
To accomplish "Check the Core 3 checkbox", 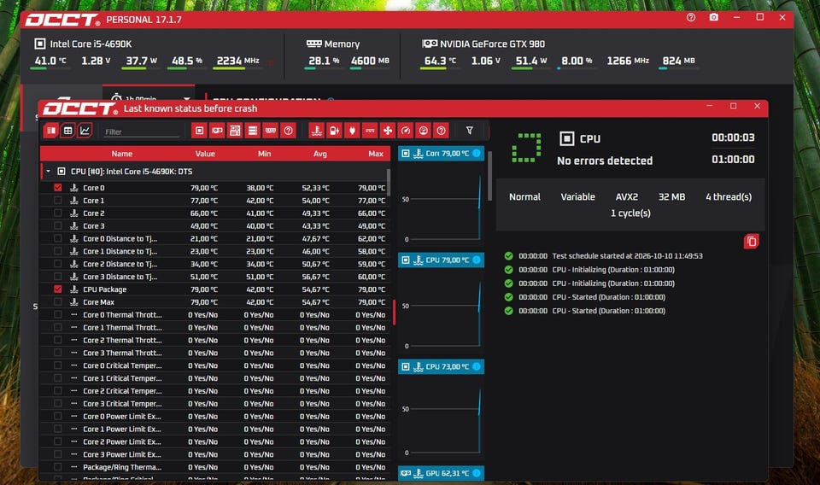I will [x=57, y=225].
